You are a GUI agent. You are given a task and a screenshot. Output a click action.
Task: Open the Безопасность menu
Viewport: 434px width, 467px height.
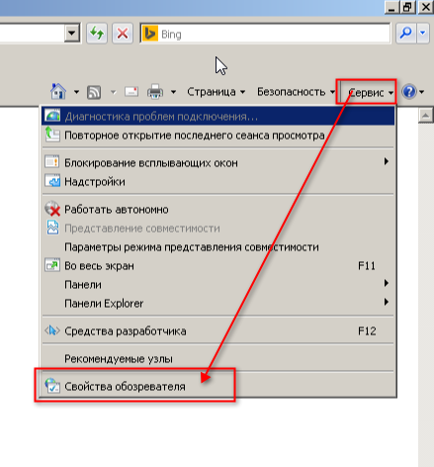296,92
